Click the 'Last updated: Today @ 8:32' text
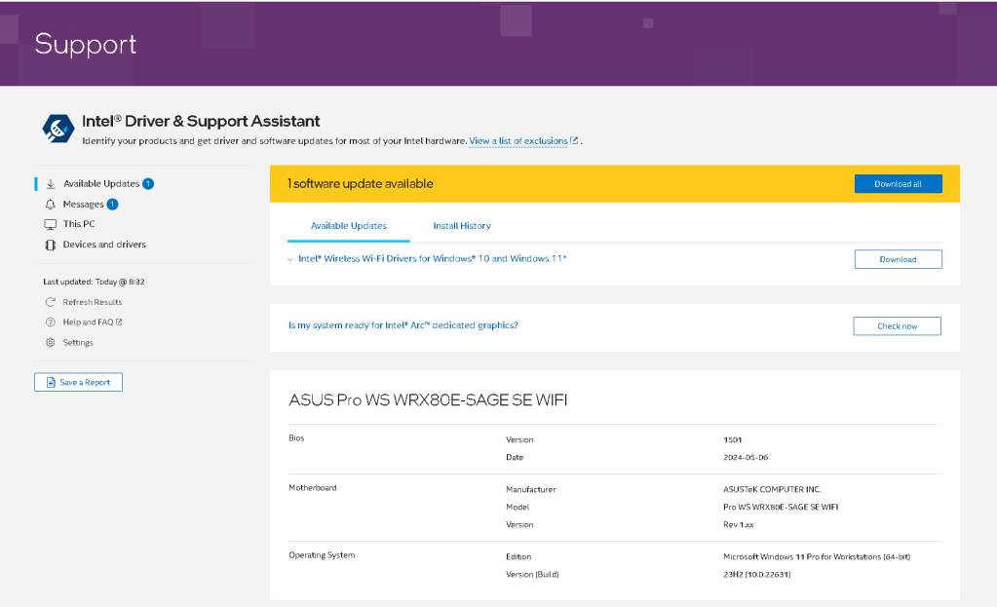The width and height of the screenshot is (997, 607). [x=95, y=282]
